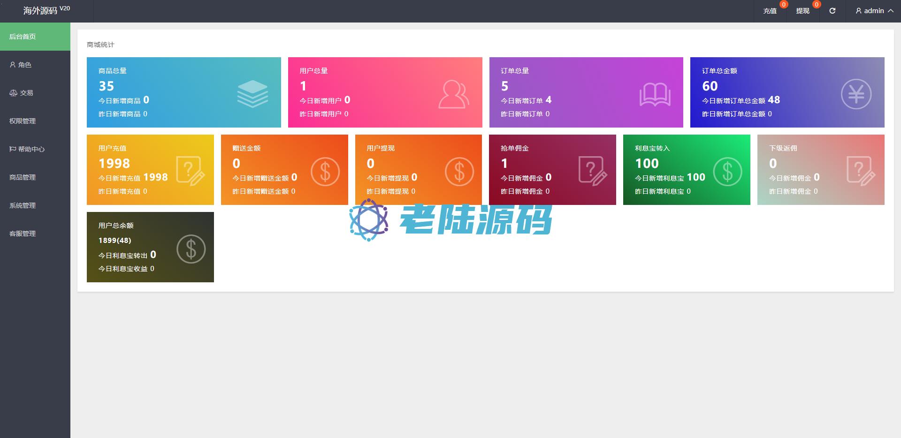This screenshot has width=901, height=438.
Task: Click the refresh icon in top bar
Action: point(832,11)
